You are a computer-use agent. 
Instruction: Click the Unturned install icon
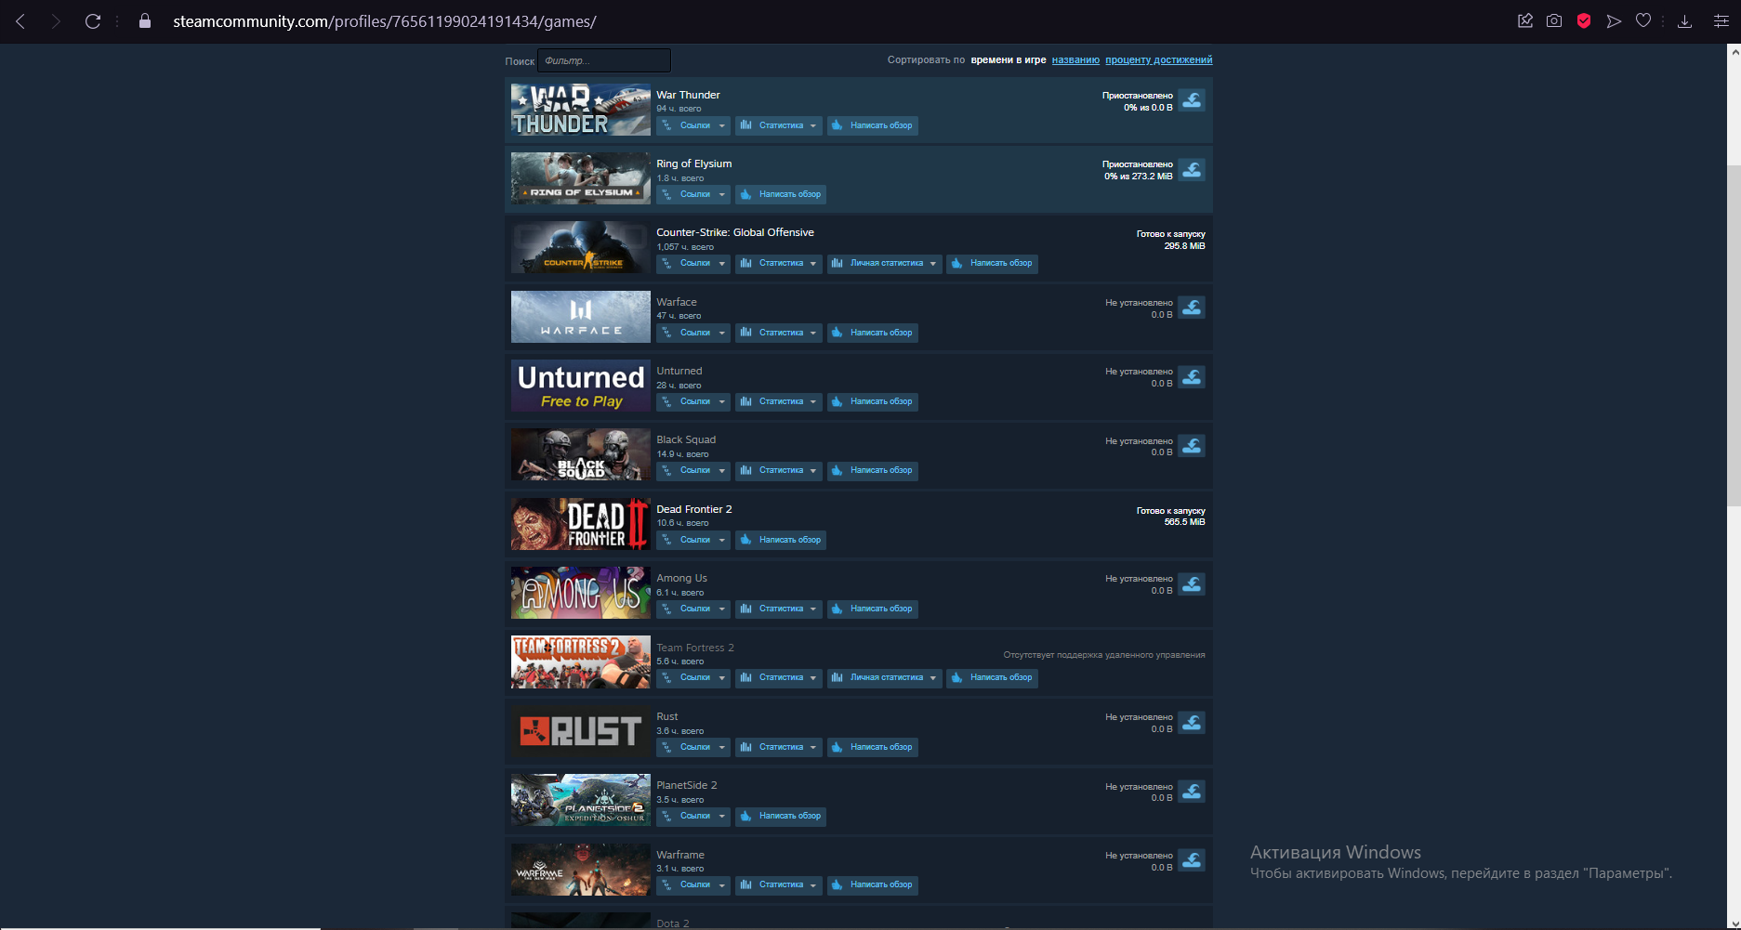coord(1192,376)
